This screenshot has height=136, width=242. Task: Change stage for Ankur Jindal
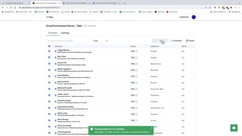click(134, 96)
